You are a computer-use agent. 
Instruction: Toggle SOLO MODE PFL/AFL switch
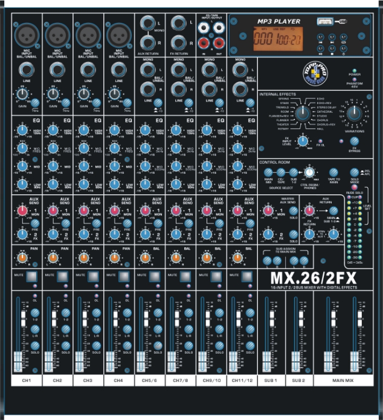[354, 173]
